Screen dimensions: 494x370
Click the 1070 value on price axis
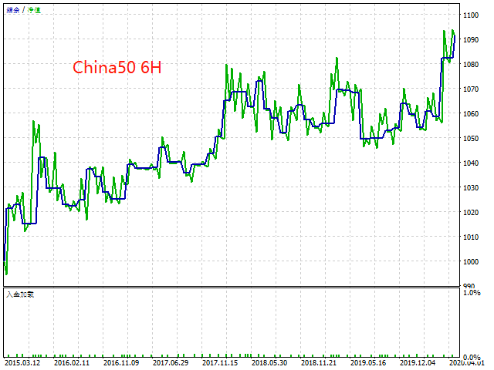coord(471,89)
